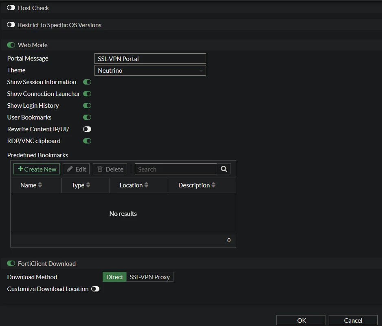
Task: Click the bookmark count 0
Action: click(229, 240)
